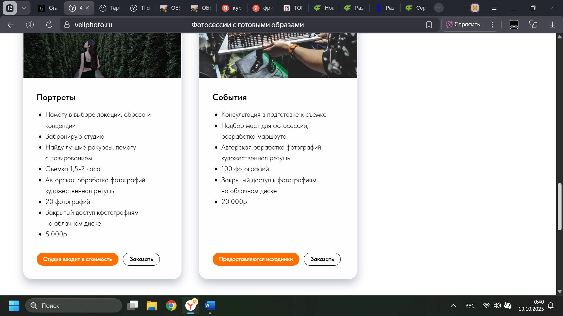Click the site lock security icon
Image resolution: width=563 pixels, height=316 pixels.
click(x=67, y=25)
